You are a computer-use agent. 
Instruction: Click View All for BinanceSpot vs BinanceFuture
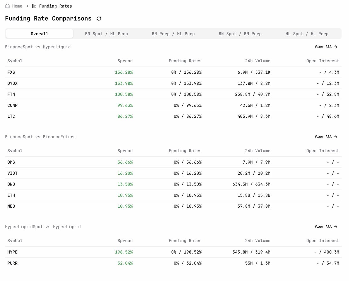326,137
